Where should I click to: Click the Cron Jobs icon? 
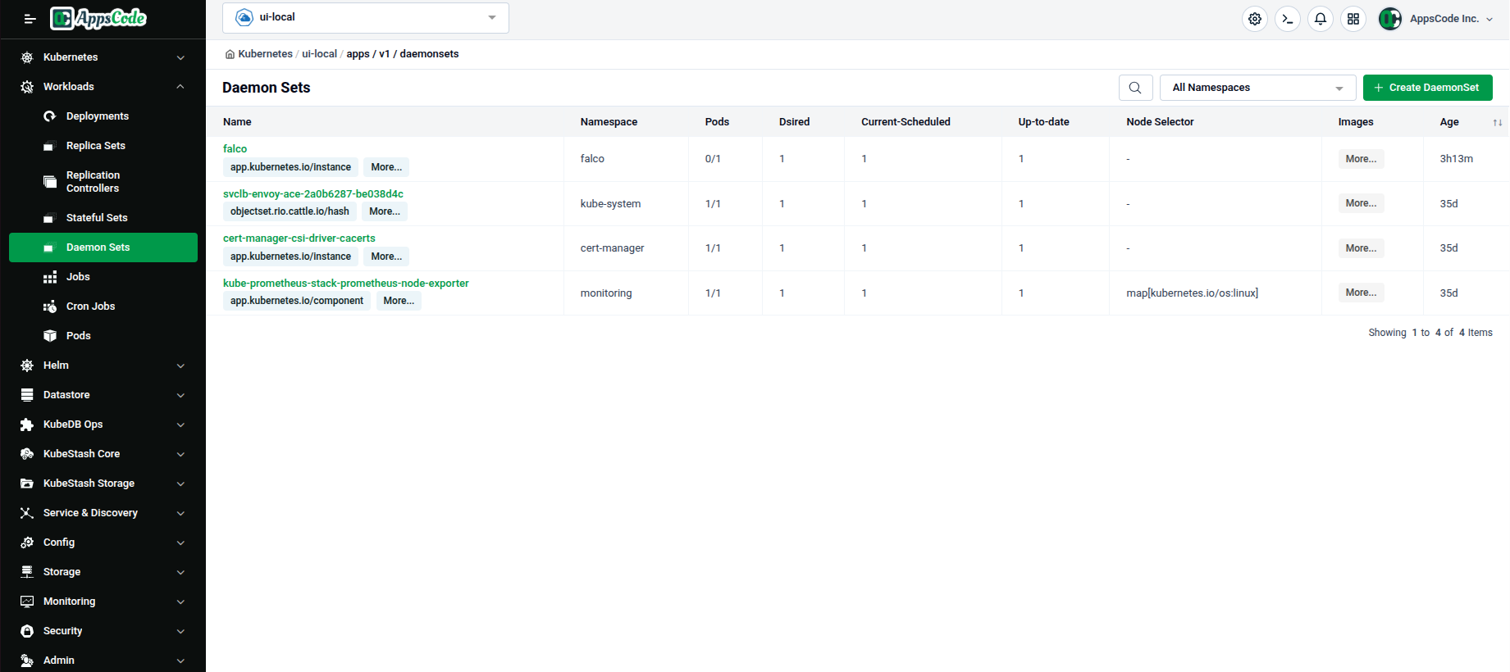(50, 306)
